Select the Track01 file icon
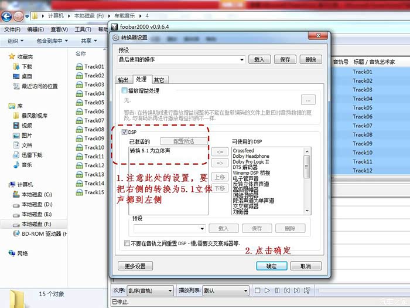Screen dimensions: 410x308 click(79, 67)
